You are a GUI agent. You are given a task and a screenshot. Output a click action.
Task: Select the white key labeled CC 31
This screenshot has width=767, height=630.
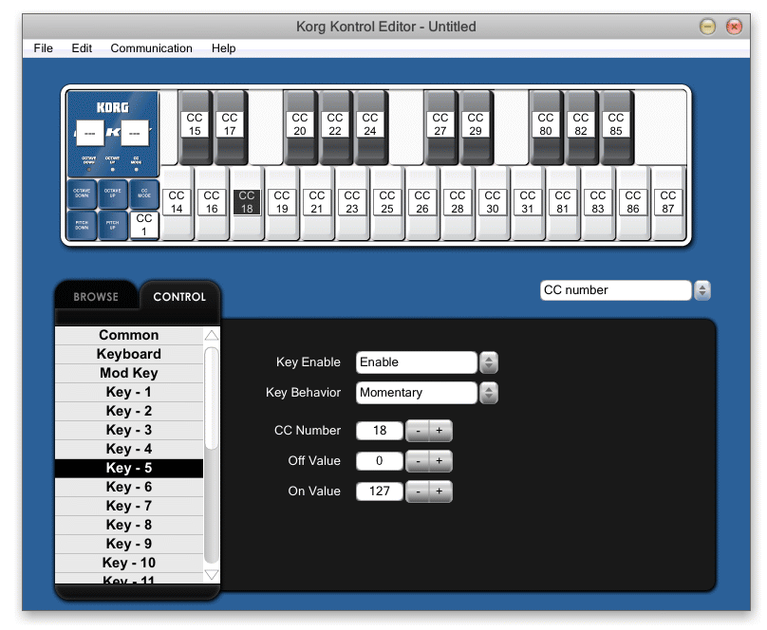(528, 202)
